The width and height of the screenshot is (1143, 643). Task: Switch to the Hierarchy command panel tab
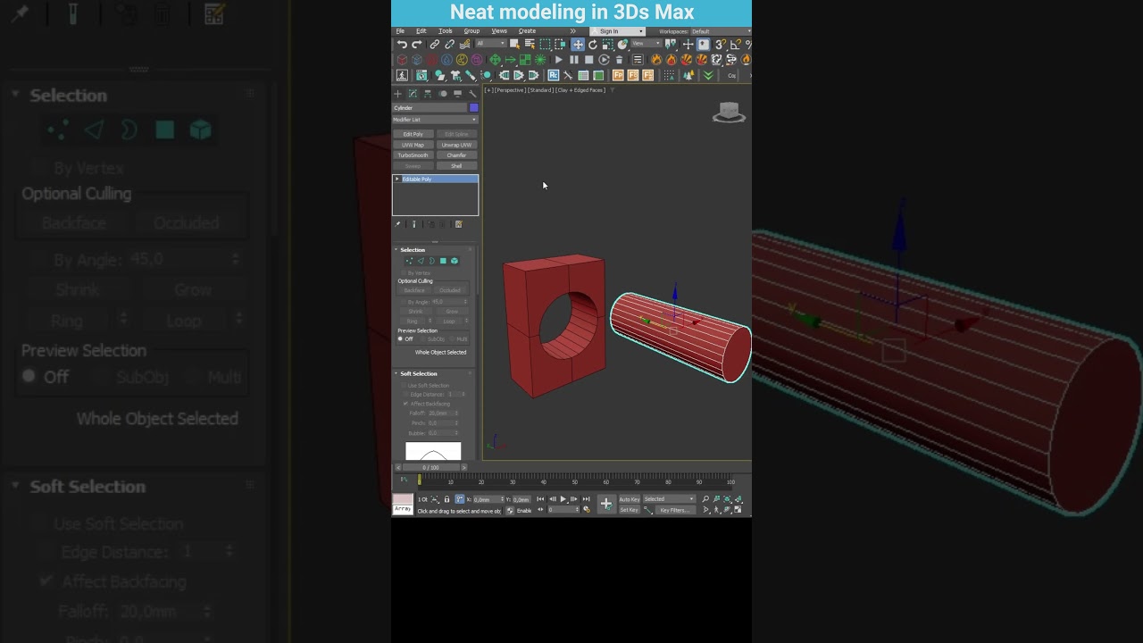pos(428,94)
